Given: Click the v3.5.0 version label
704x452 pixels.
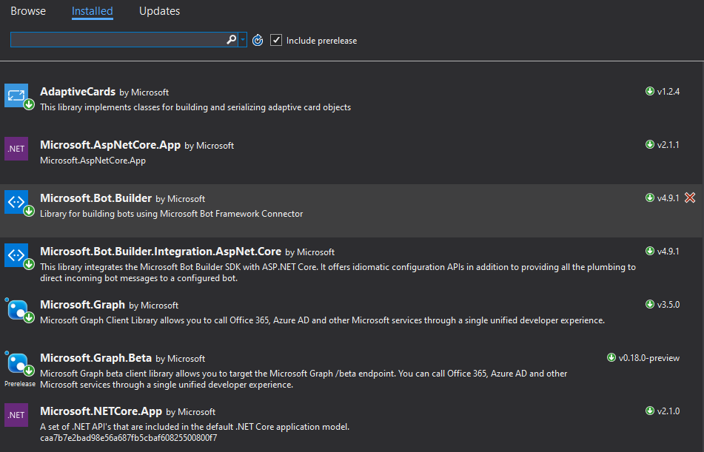Looking at the screenshot, I should tap(668, 305).
